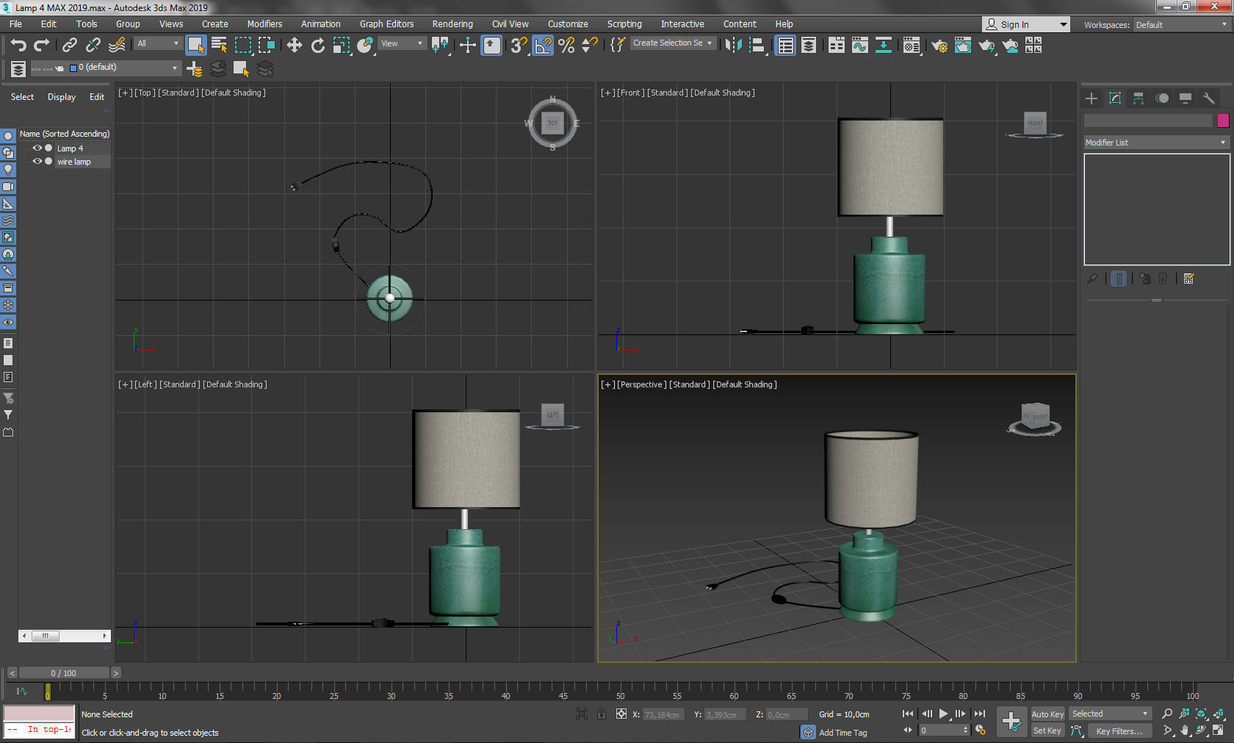Hide the Lamp 4 object eye icon

pyautogui.click(x=37, y=148)
